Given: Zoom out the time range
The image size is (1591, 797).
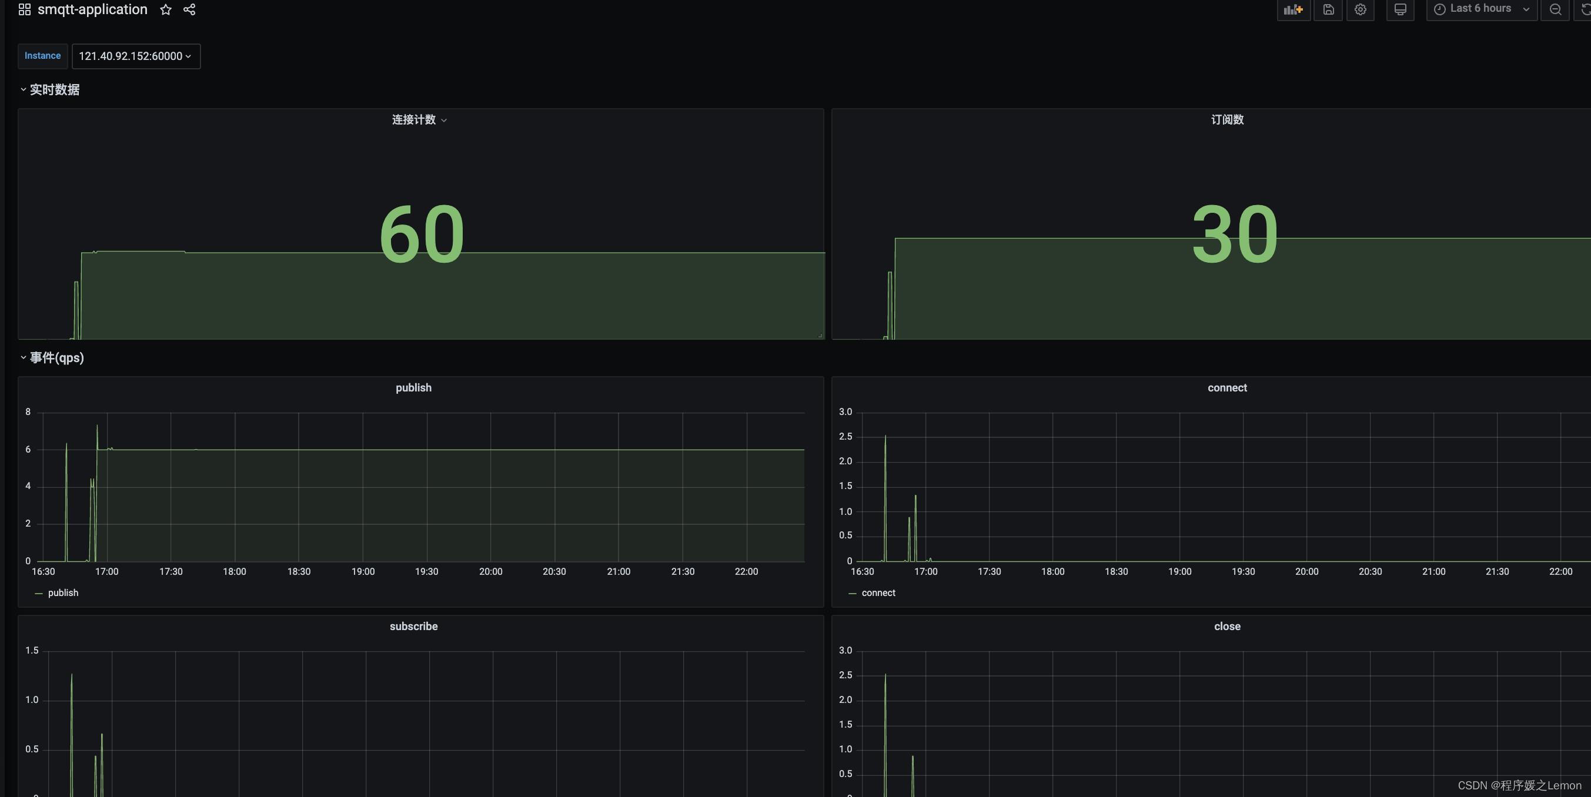Looking at the screenshot, I should (1555, 9).
